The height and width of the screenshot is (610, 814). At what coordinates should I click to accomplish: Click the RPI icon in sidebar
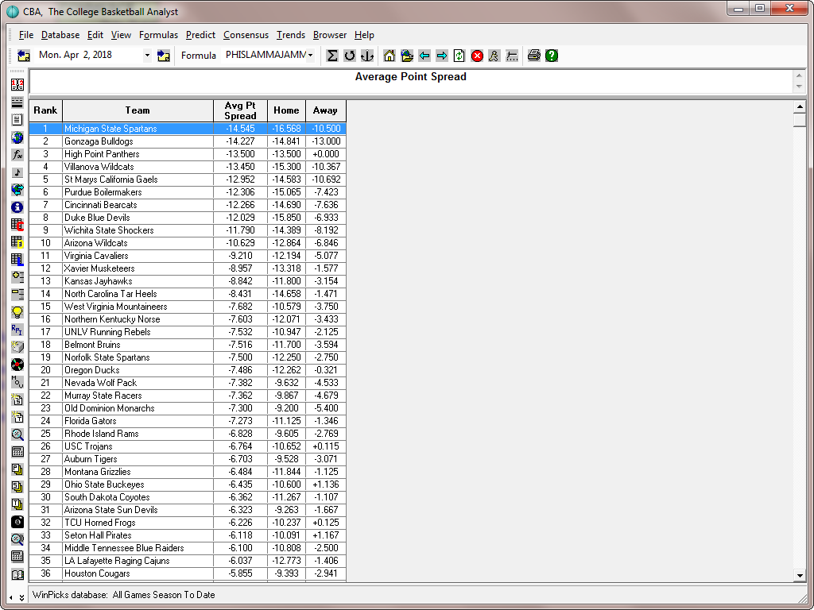click(x=17, y=330)
